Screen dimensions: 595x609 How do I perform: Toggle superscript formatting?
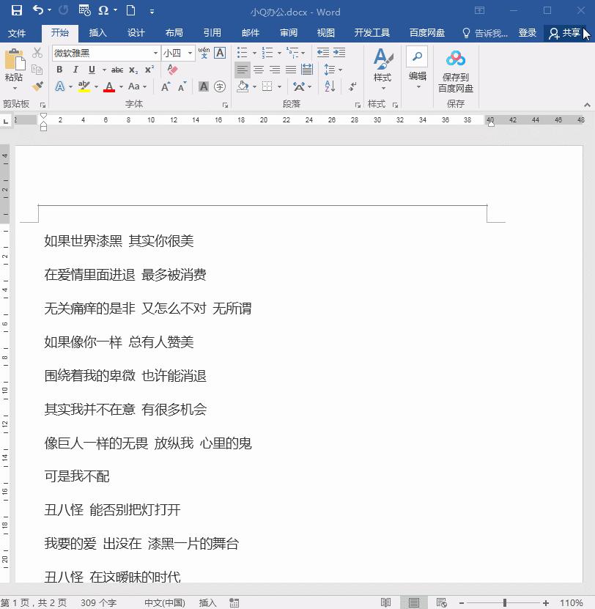tap(149, 70)
